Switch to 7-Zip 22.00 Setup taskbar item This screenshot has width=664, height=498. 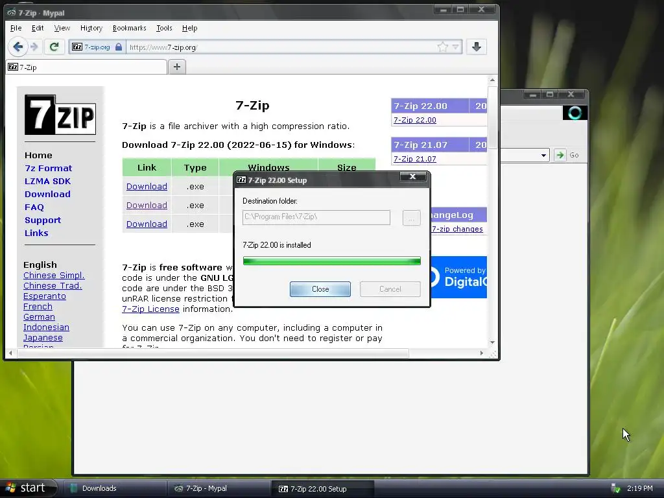pyautogui.click(x=322, y=489)
